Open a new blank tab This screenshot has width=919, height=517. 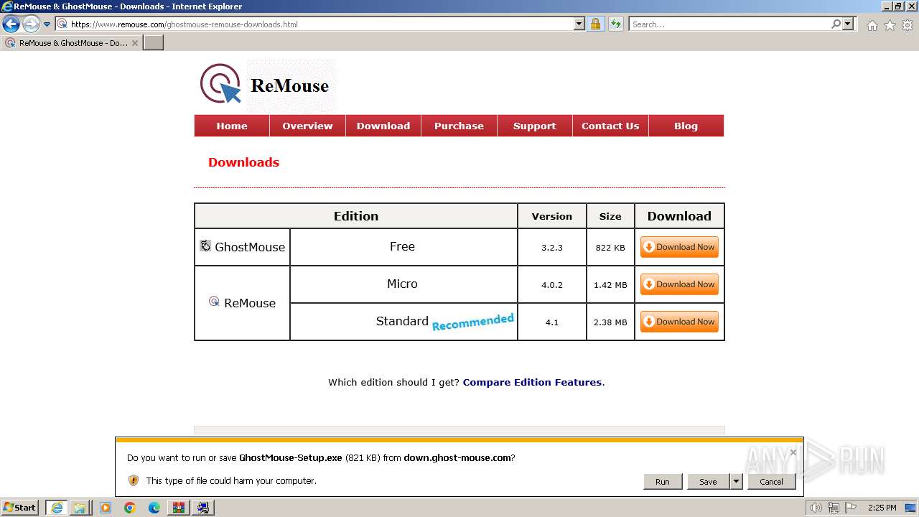tap(154, 43)
